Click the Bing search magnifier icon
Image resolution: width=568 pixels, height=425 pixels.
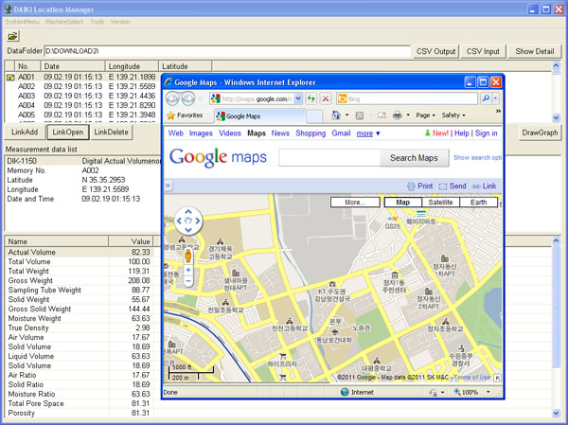click(486, 98)
